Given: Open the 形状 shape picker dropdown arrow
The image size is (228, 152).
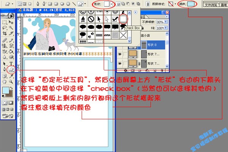Looking at the screenshot, I should pyautogui.click(x=112, y=4).
